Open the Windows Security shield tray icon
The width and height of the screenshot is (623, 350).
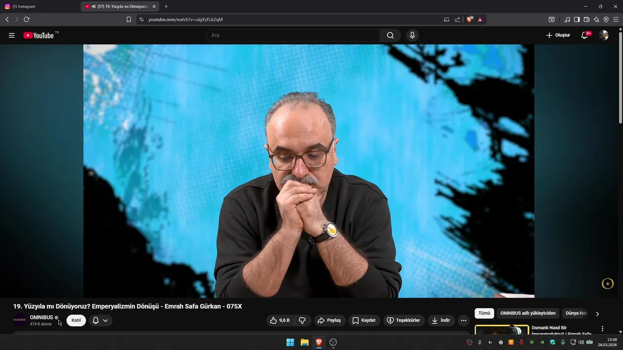pyautogui.click(x=552, y=342)
